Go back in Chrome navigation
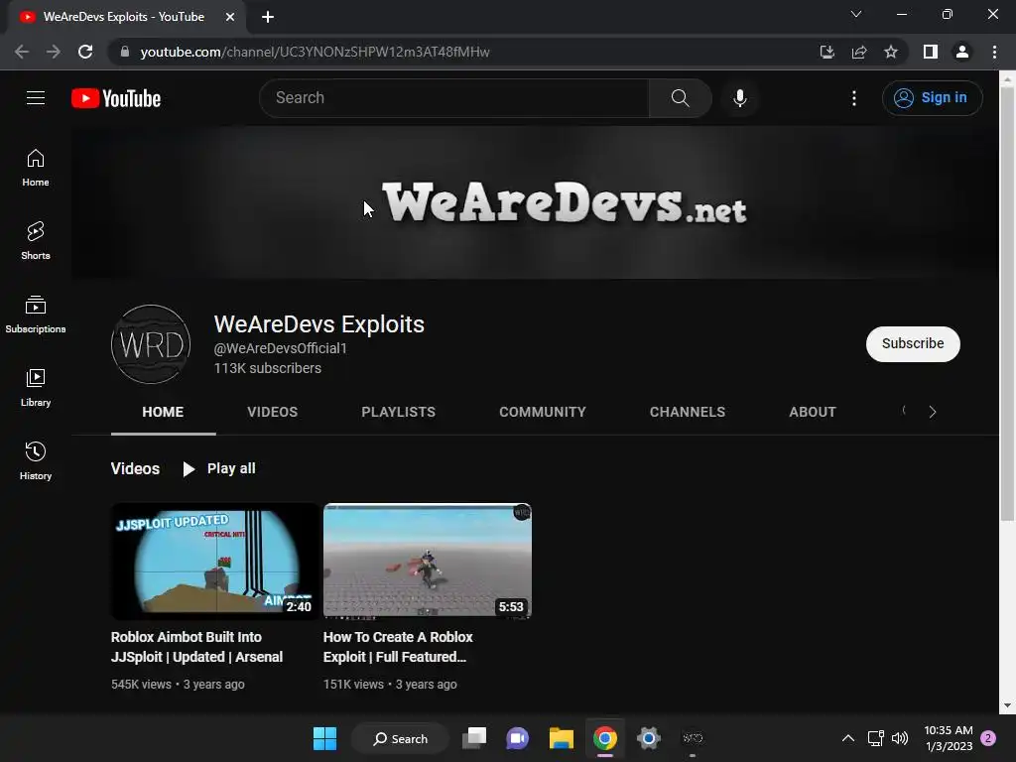1016x762 pixels. (x=22, y=52)
